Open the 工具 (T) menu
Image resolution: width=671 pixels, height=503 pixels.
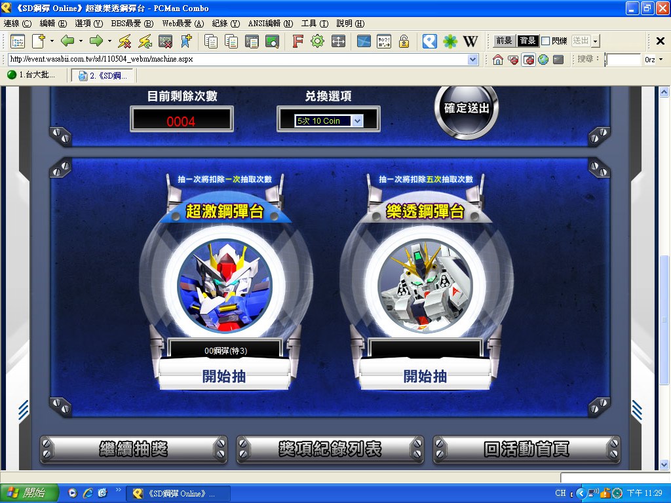315,24
